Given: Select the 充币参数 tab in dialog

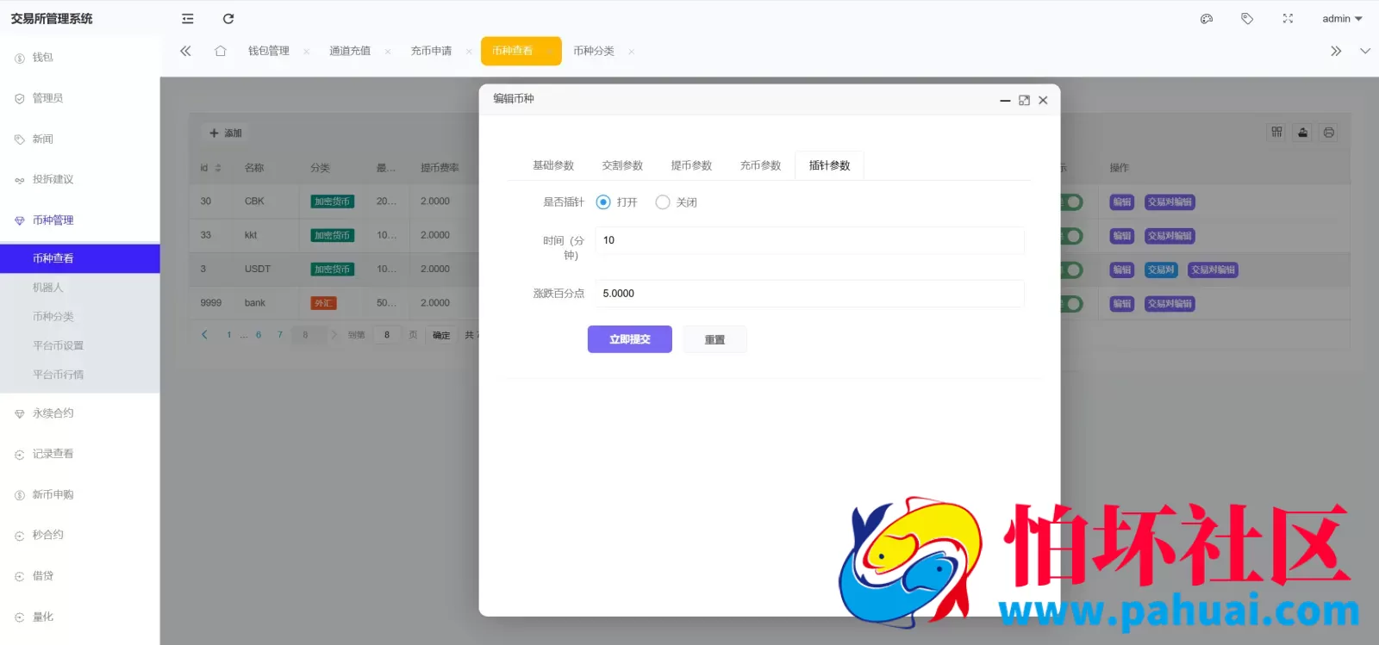Looking at the screenshot, I should [760, 165].
